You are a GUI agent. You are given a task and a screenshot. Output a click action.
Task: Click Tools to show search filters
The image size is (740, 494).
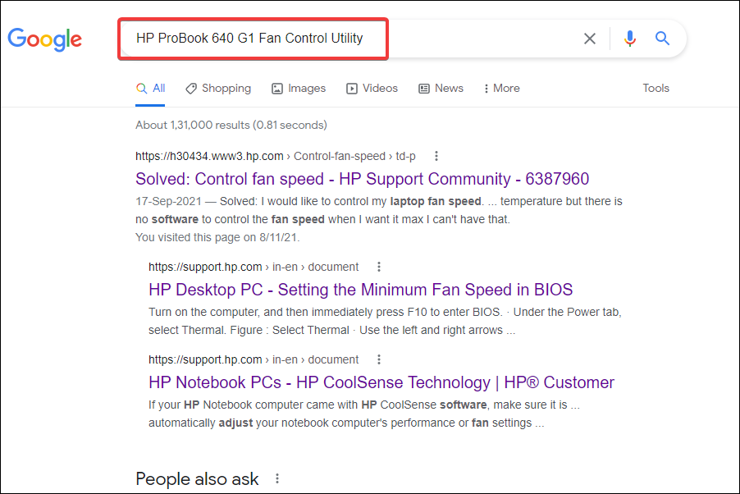pyautogui.click(x=655, y=88)
